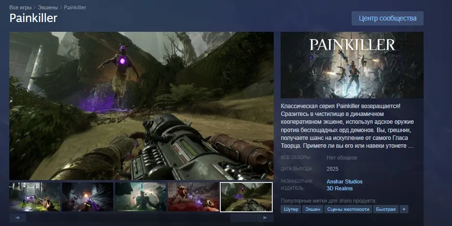The image size is (452, 226).
Task: Open the 'Все игры' breadcrumb link
Action: (x=21, y=7)
